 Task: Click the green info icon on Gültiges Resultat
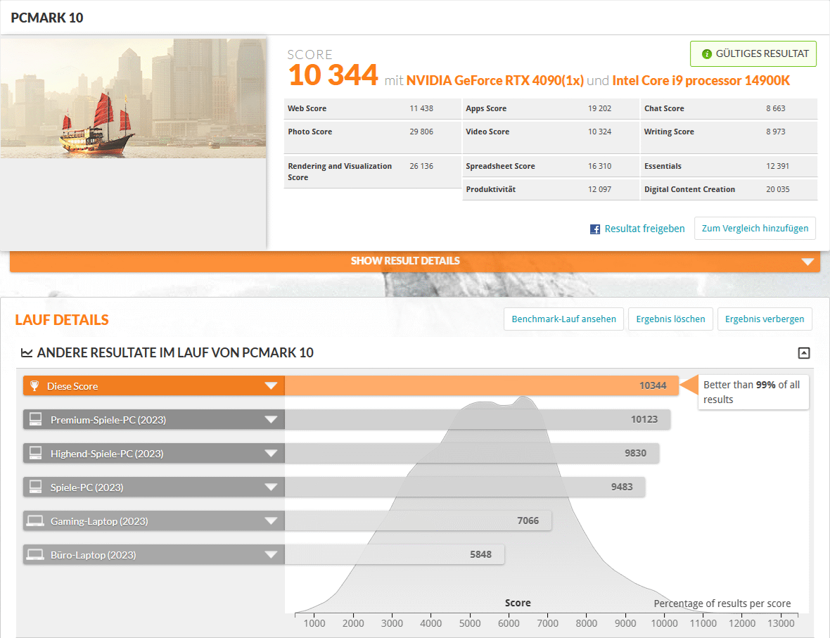706,54
